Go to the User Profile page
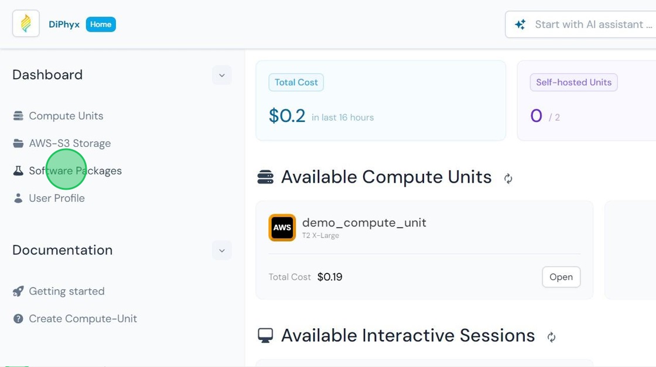656x367 pixels. click(49, 198)
